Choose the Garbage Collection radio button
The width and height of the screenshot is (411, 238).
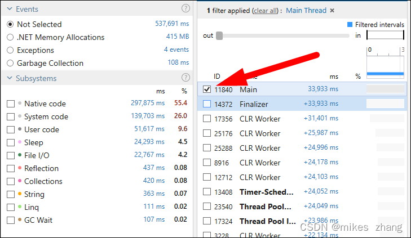10,63
